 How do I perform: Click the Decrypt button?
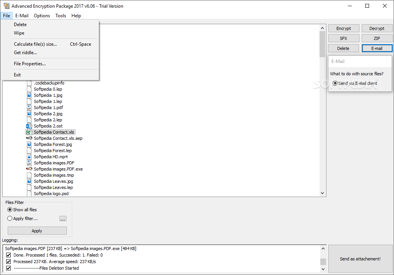[x=377, y=28]
